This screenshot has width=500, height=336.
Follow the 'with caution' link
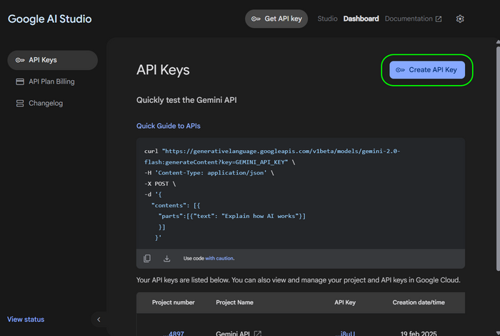click(219, 258)
